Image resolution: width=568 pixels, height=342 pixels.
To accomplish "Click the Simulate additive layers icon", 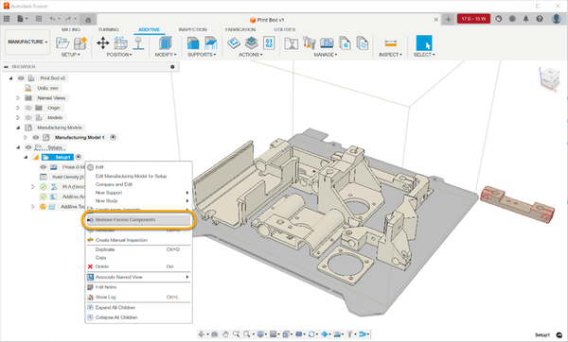I will tap(252, 43).
